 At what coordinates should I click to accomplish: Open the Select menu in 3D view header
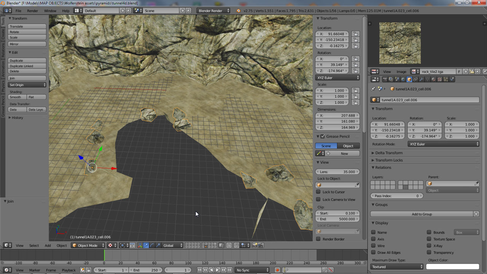[34, 245]
